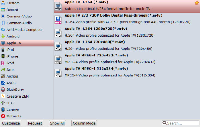Click the Common Audio music note icon
The image size is (200, 127).
[x=3, y=23]
